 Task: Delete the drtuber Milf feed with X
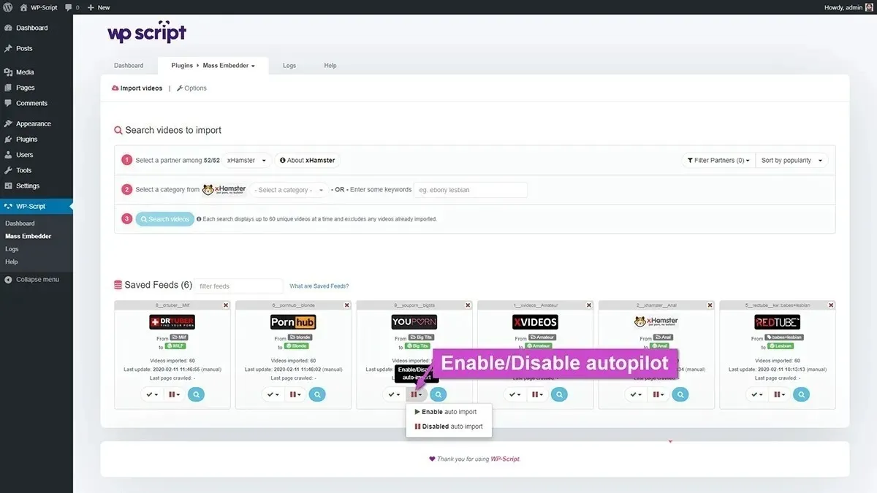pos(226,305)
